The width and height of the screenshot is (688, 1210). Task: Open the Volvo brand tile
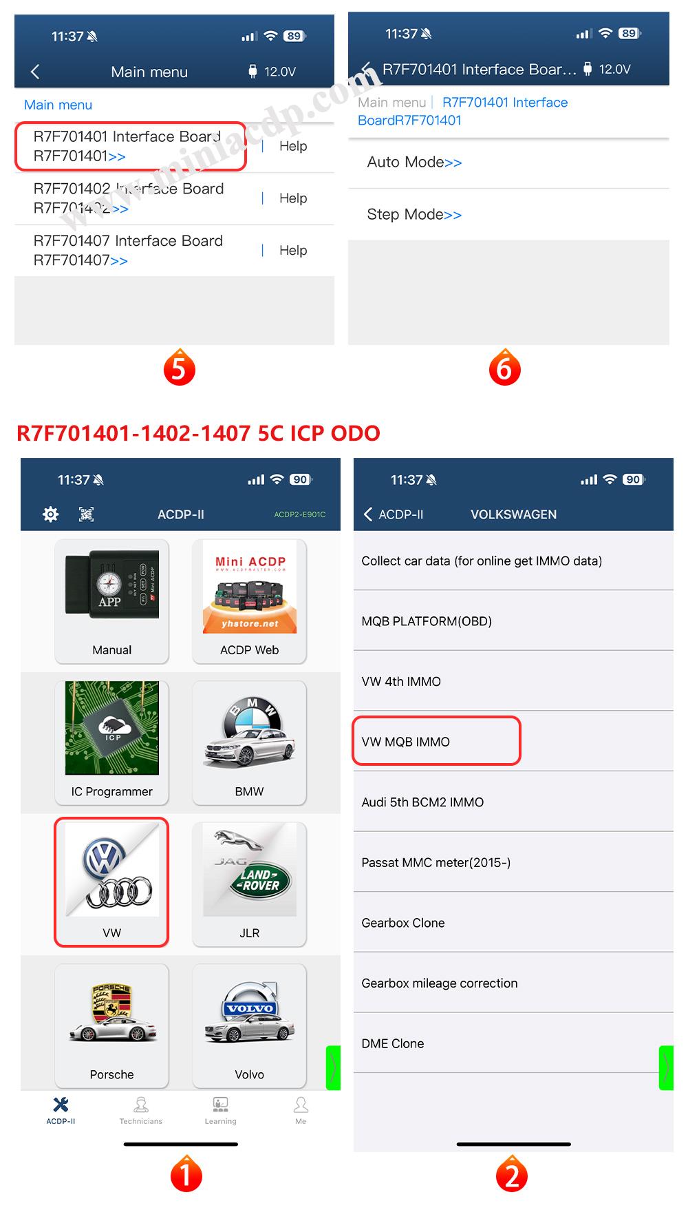pos(249,1024)
